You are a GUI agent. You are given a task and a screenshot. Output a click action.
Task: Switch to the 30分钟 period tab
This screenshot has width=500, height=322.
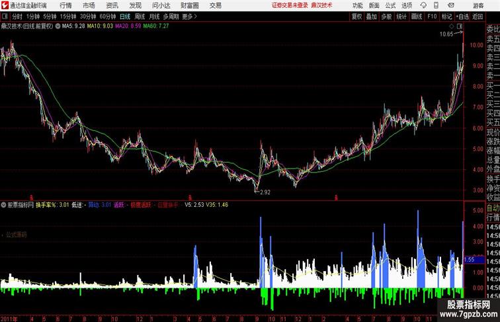click(x=88, y=17)
